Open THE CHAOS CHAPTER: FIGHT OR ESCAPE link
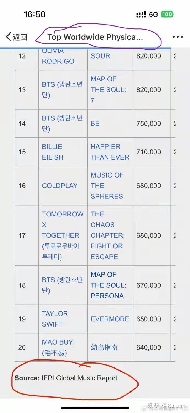Screen dimensions: 190x413 (x=108, y=235)
